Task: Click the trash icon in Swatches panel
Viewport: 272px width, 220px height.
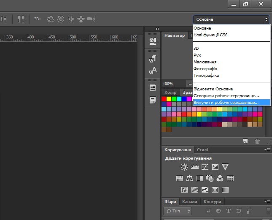Action: pos(257,141)
